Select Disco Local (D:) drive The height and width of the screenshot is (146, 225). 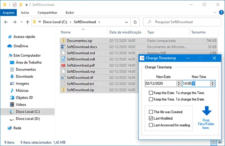coord(28,119)
